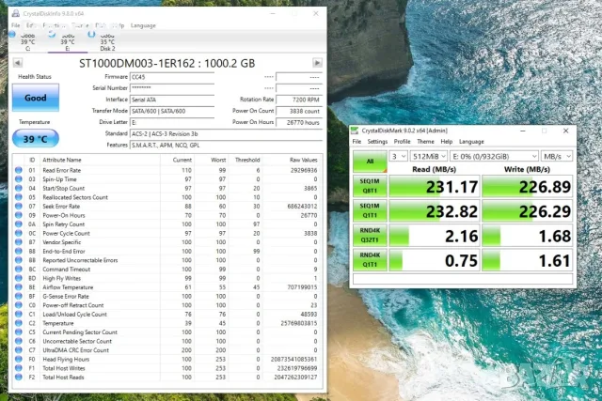Click the Current Pending Sector Count status circle
Screen dimensions: 602x401
pos(19,332)
